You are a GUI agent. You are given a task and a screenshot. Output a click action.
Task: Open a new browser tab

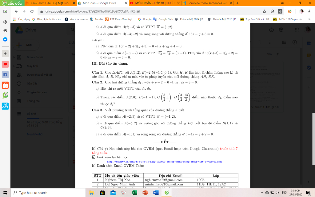[237, 3]
